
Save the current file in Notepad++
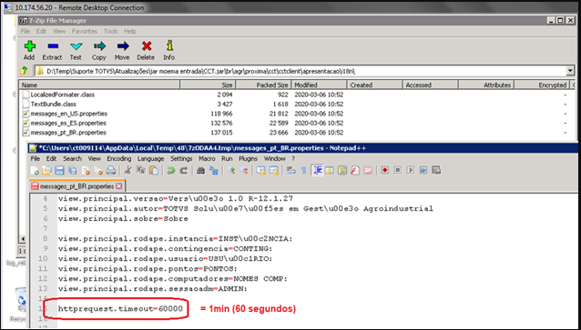pyautogui.click(x=59, y=170)
